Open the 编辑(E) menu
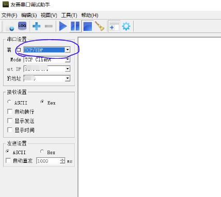This screenshot has width=221, height=197. (29, 15)
